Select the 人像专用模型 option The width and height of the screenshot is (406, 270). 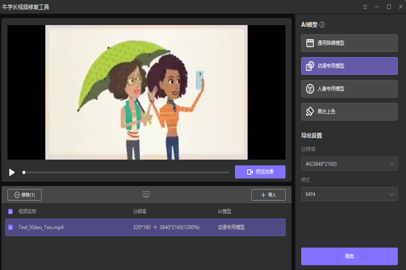point(349,88)
